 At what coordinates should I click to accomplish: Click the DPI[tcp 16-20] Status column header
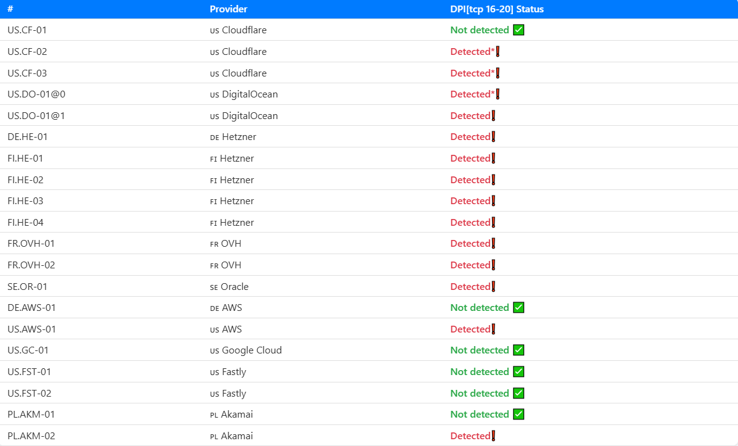497,9
